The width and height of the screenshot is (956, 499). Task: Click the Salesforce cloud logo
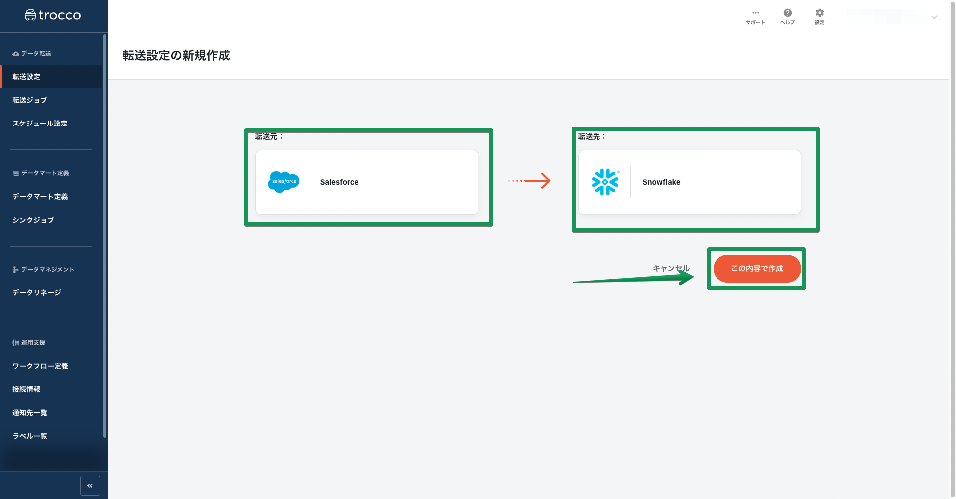(x=284, y=182)
